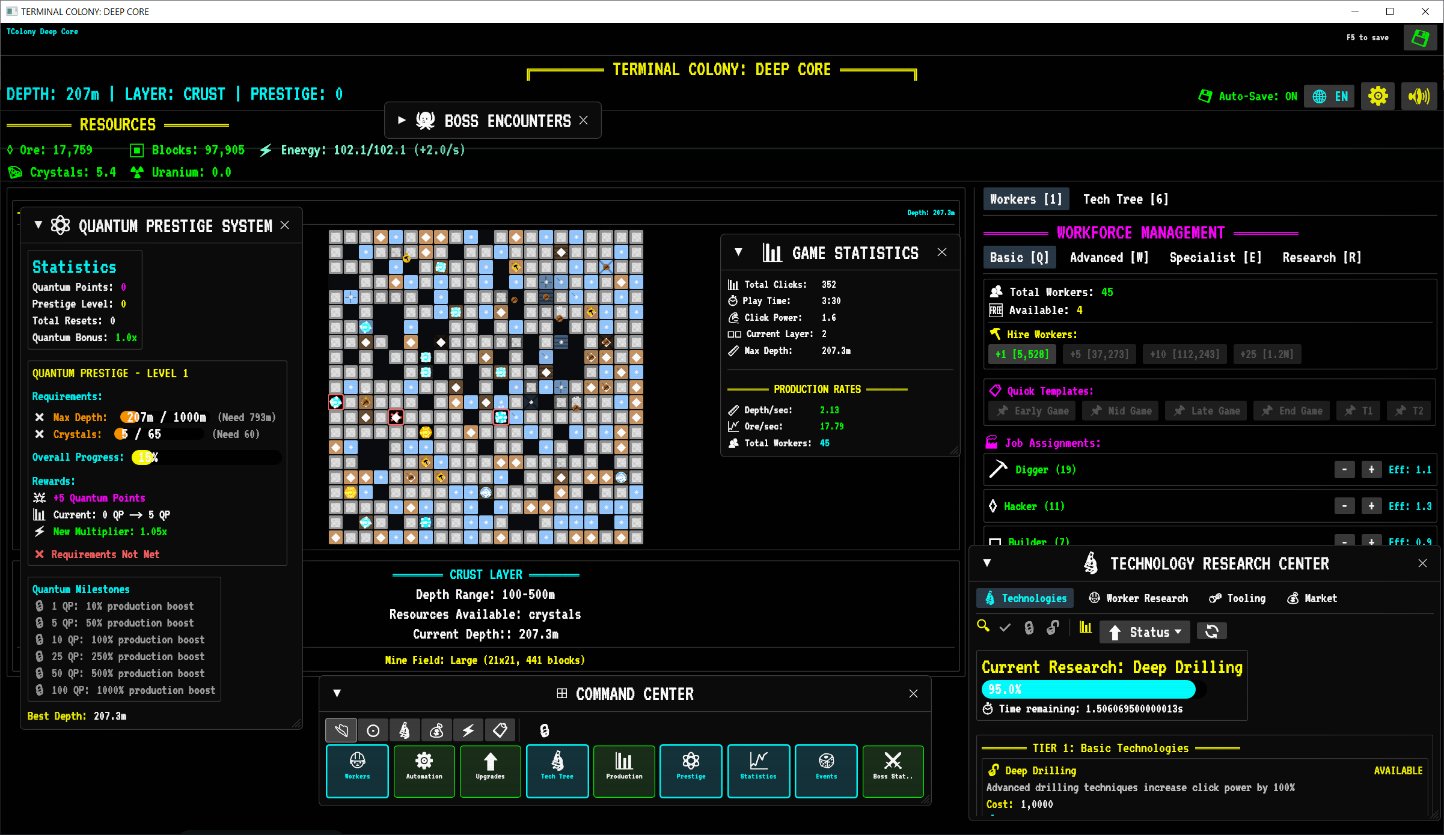Switch to the Tech Tree [6] tab
Screen dimensions: 1444x835
1125,199
